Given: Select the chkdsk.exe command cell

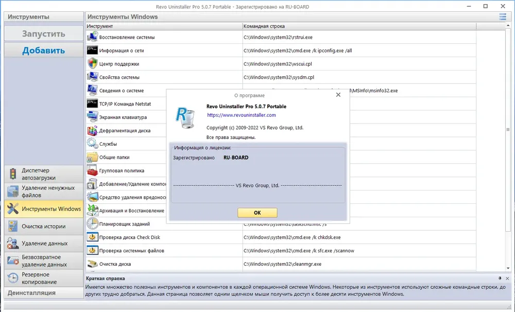Looking at the screenshot, I should pos(359,237).
